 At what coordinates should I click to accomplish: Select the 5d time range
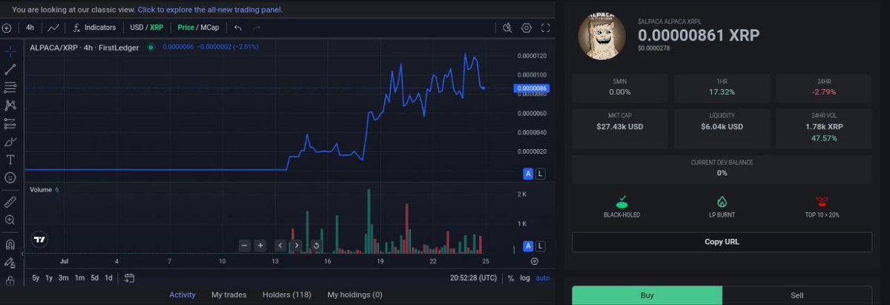(x=94, y=278)
